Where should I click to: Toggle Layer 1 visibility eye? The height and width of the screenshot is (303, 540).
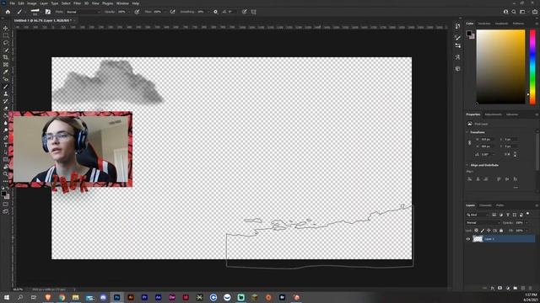coord(468,239)
